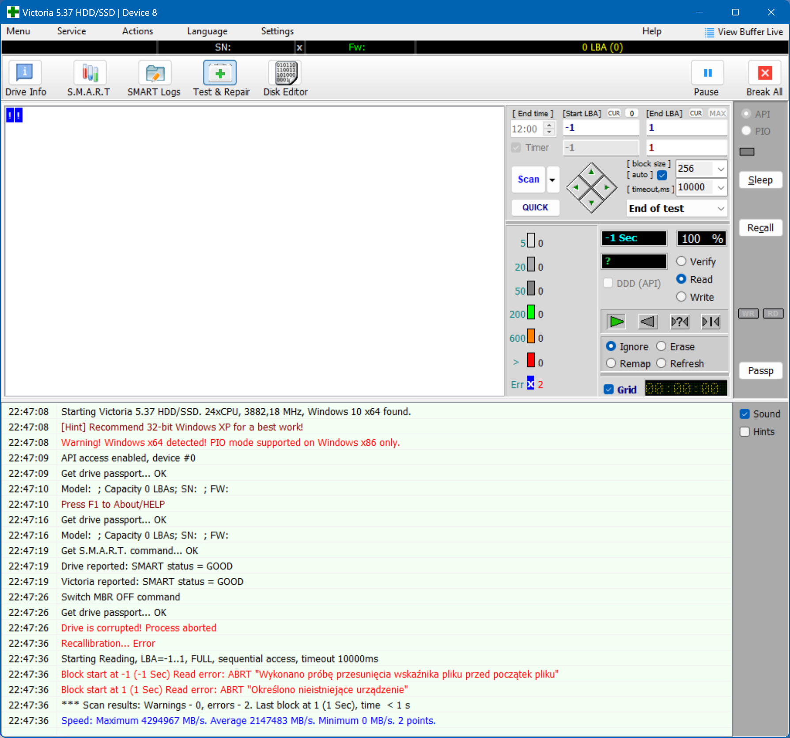Click the Sleep button

[760, 180]
